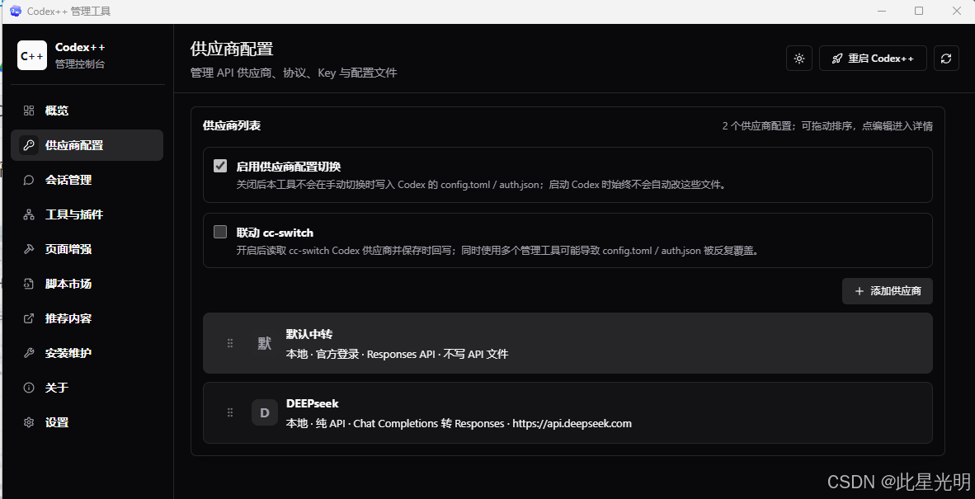Click the 概览 grid icon in sidebar

coord(29,111)
